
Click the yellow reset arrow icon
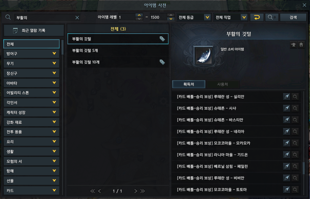pyautogui.click(x=257, y=17)
